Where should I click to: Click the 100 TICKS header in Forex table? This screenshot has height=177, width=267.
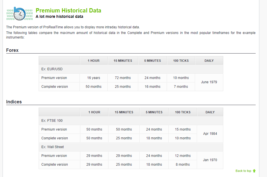181,61
